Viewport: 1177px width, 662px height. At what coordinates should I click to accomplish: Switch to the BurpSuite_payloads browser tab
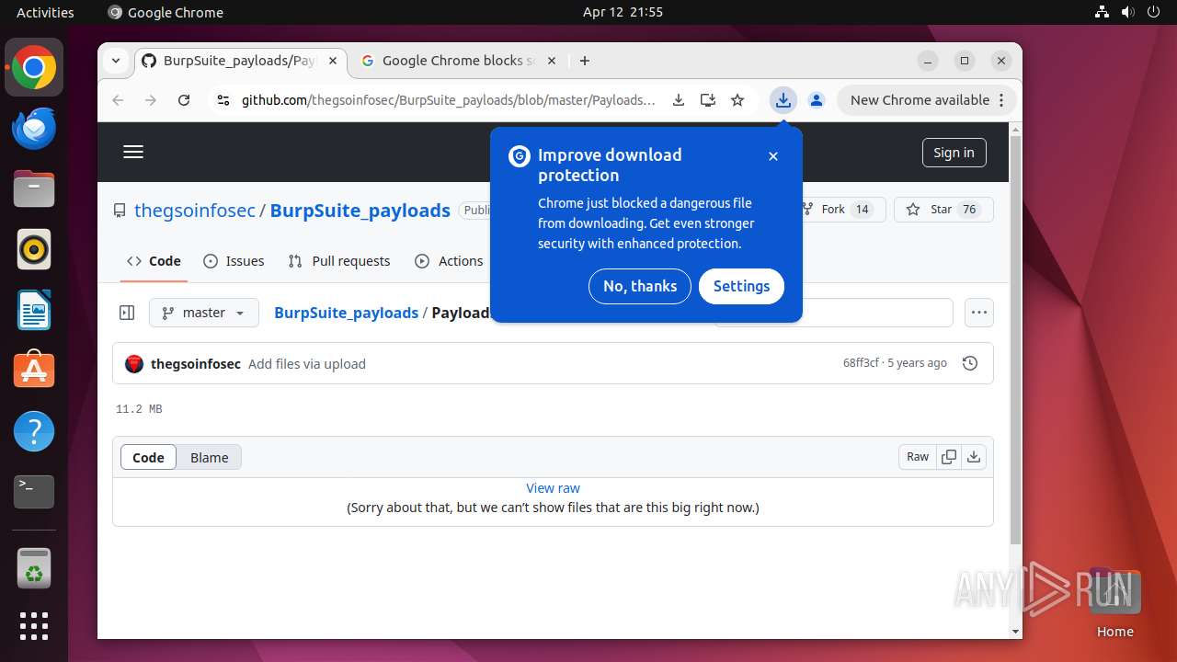[x=241, y=61]
